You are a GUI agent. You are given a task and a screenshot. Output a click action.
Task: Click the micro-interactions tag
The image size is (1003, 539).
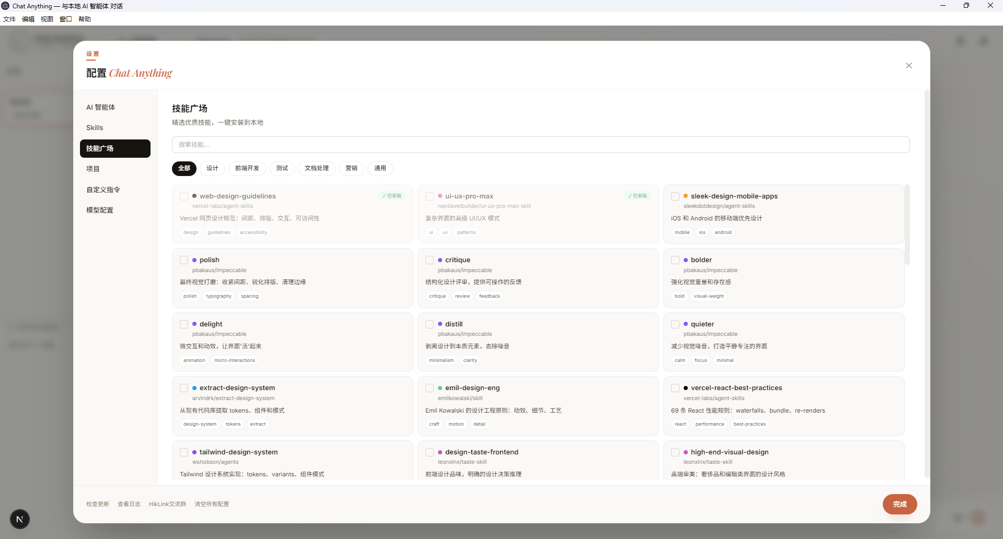[x=235, y=360]
